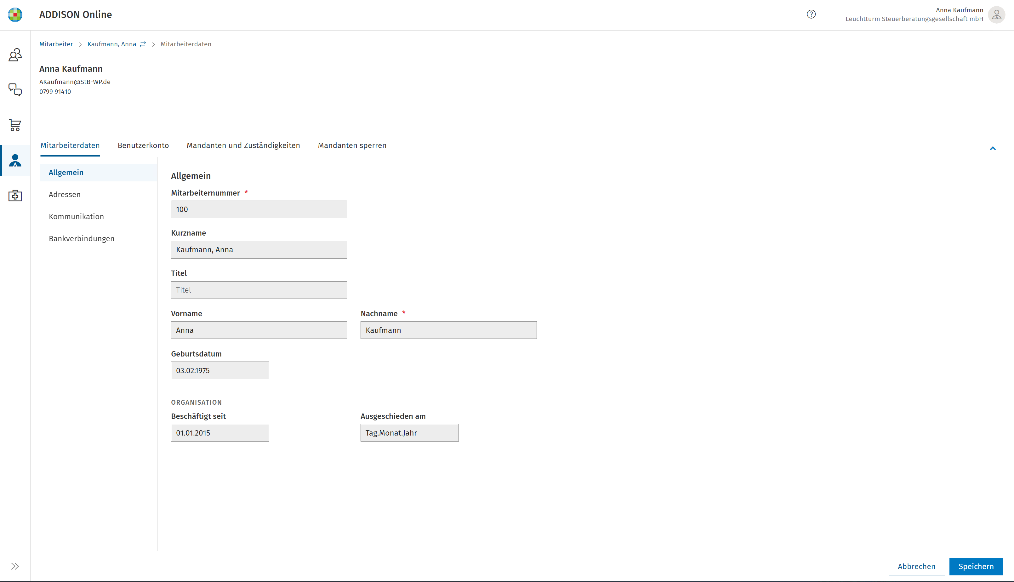Image resolution: width=1014 pixels, height=582 pixels.
Task: Click the Vorname field with Anna
Action: tap(259, 330)
